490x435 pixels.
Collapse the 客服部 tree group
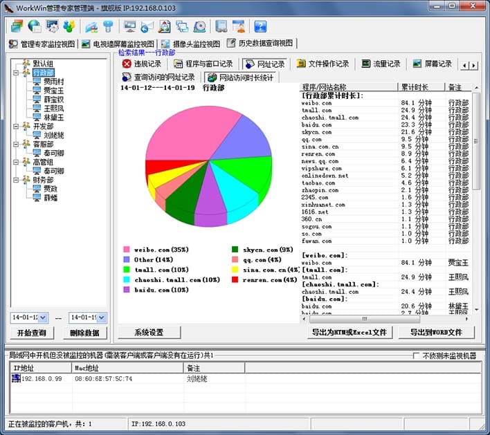tap(16, 145)
